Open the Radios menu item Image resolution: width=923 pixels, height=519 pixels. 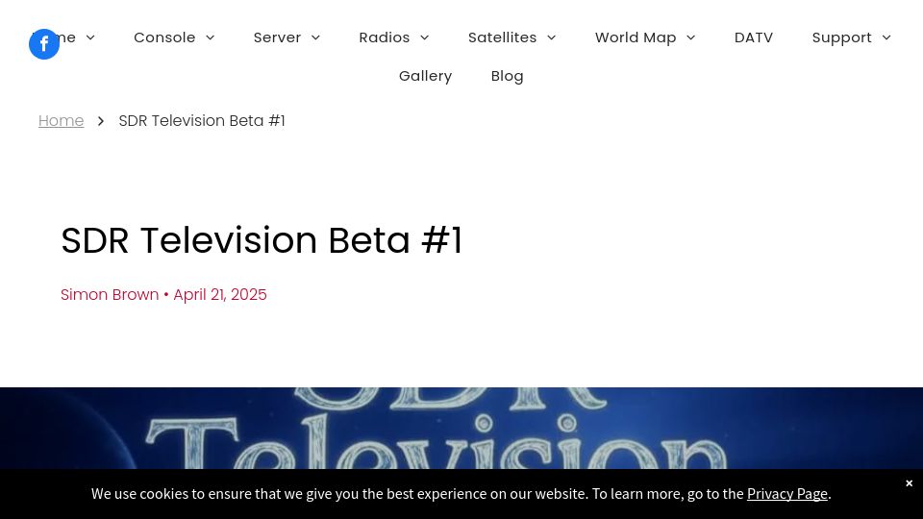pyautogui.click(x=385, y=37)
